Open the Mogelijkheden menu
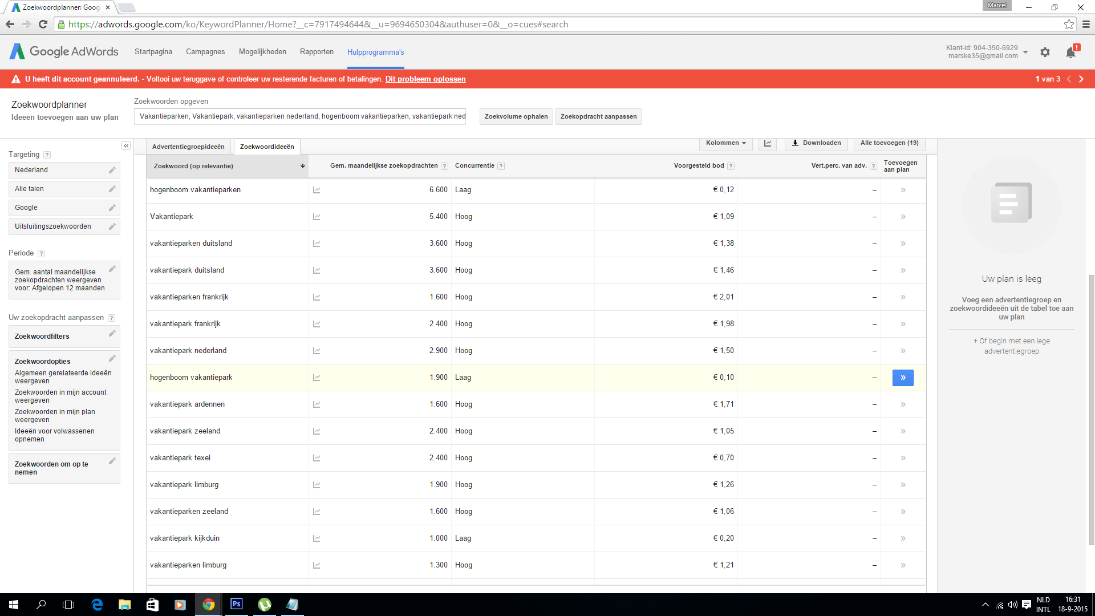 pyautogui.click(x=262, y=52)
